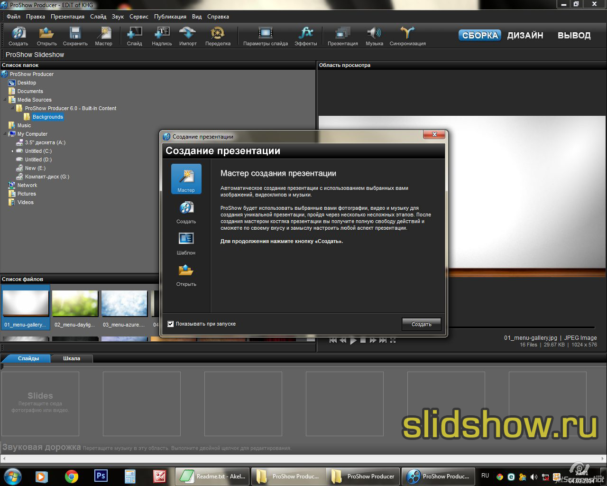607x486 pixels.
Task: Launch the Мастер wizard from toolbar
Action: point(103,37)
